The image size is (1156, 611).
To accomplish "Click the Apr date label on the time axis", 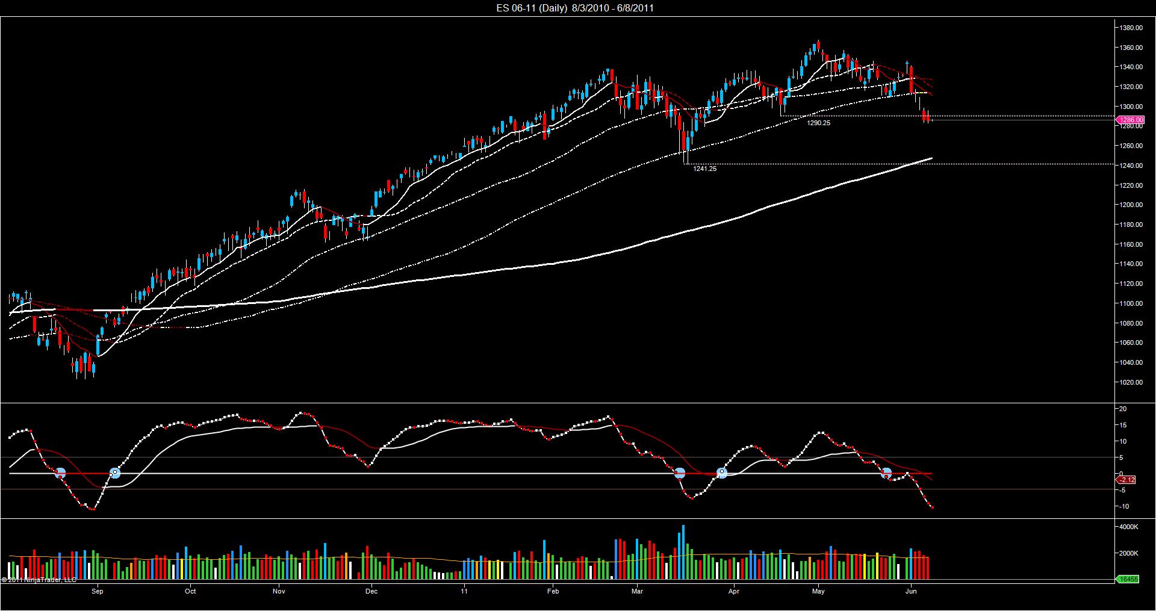I will pyautogui.click(x=733, y=591).
